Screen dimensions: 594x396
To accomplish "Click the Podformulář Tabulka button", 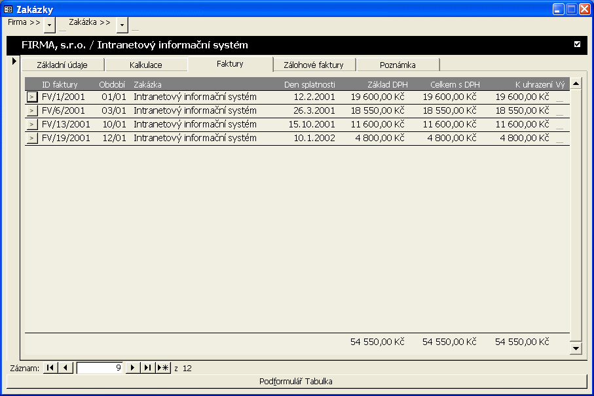I will pyautogui.click(x=297, y=381).
